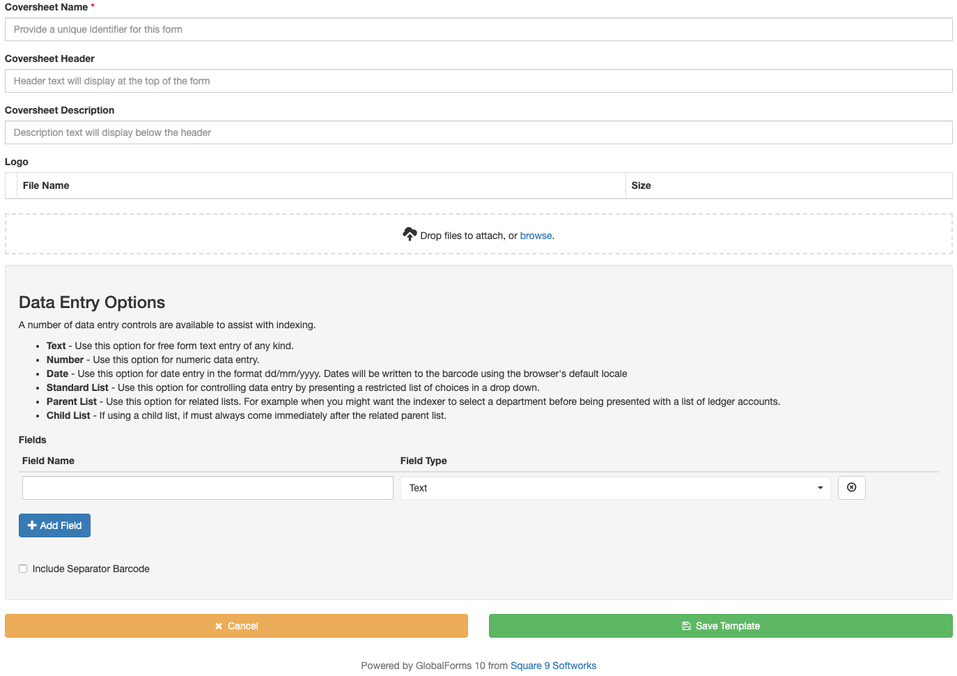Follow the browse link to attach files
Viewport: 957px width, 676px height.
[x=536, y=236]
